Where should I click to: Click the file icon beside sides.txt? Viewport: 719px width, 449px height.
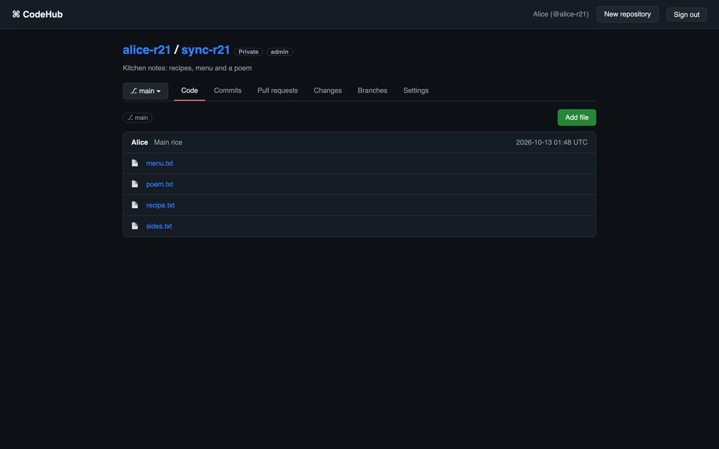[135, 226]
